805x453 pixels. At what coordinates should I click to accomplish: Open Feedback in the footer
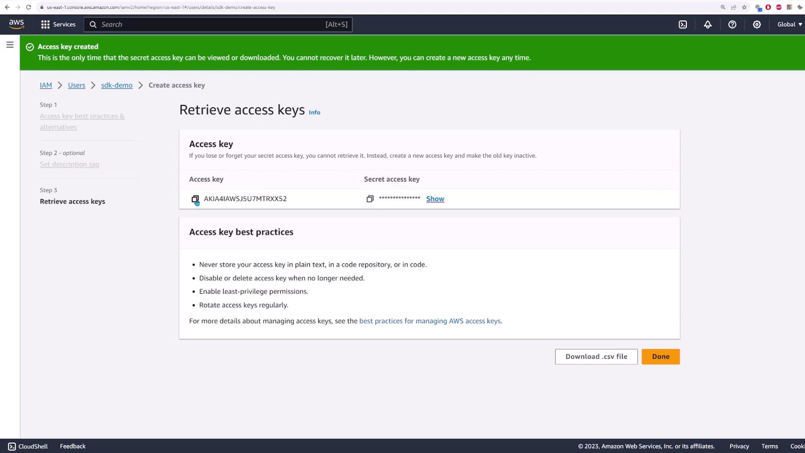pos(73,446)
